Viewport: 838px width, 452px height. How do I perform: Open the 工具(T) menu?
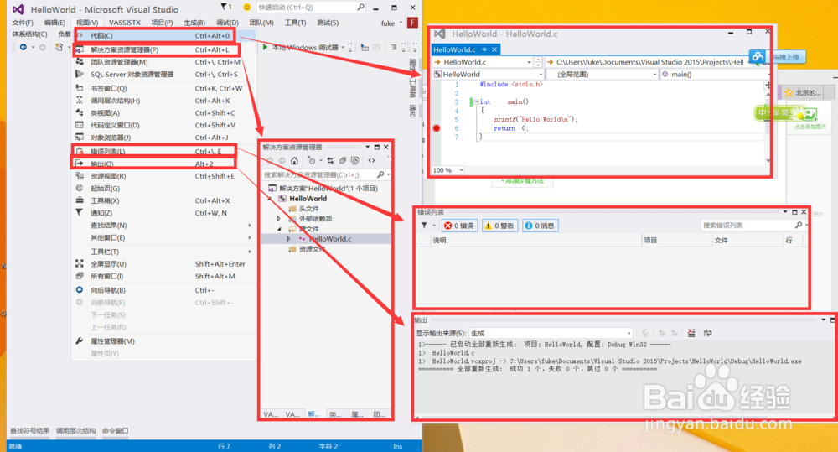(x=295, y=23)
